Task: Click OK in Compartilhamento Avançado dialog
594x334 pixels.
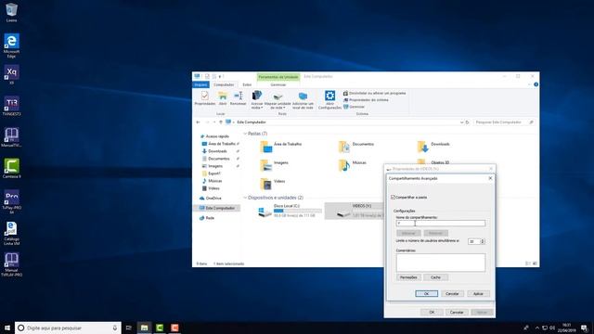Action: click(427, 294)
